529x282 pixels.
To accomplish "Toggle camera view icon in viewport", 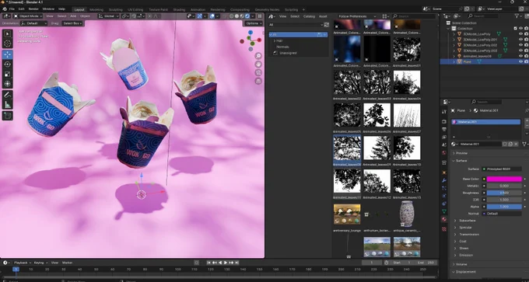I will click(x=258, y=72).
